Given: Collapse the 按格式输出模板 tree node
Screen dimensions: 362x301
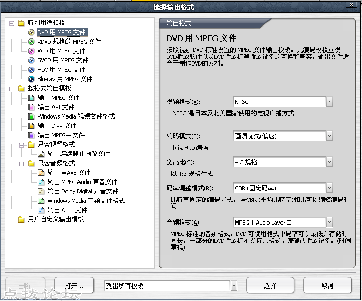Looking at the screenshot, I should (x=11, y=89).
